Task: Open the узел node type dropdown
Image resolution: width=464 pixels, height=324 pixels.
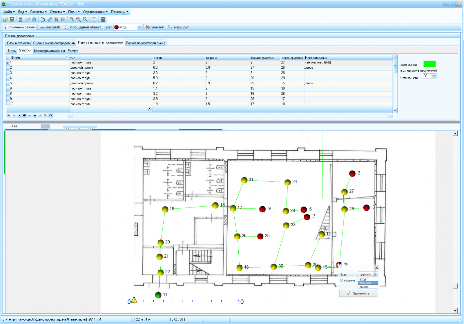Action: [x=139, y=27]
